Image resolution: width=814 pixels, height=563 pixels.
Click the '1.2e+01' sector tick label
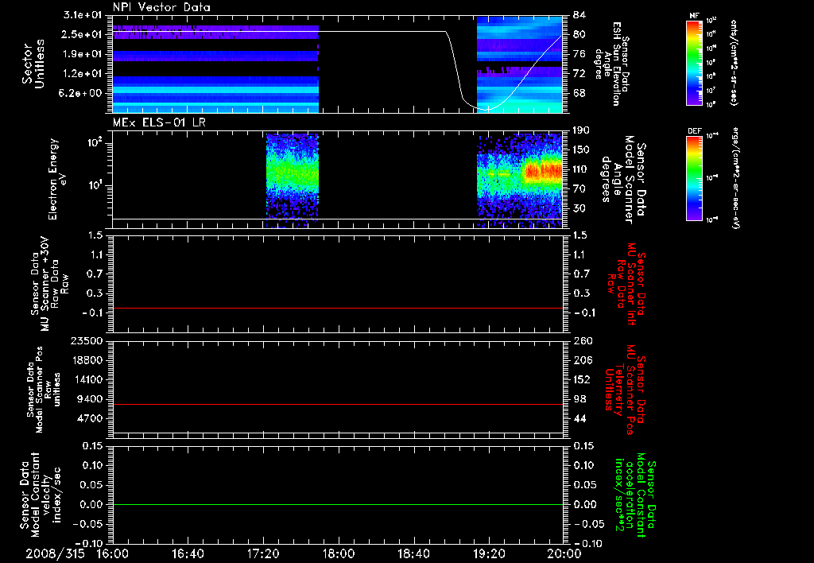82,74
